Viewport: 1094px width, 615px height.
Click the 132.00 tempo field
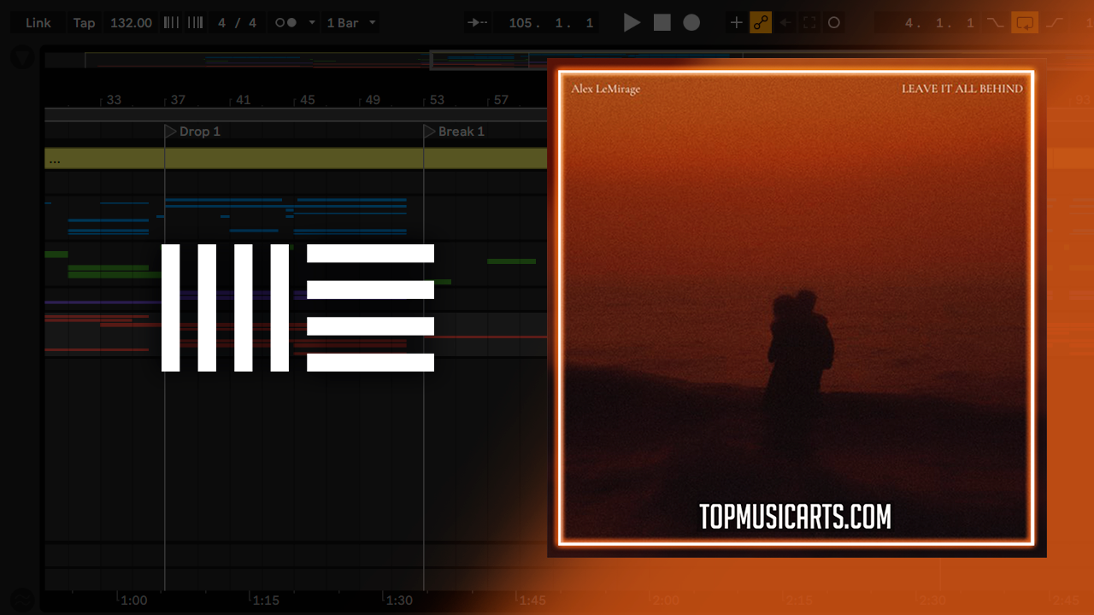coord(131,23)
